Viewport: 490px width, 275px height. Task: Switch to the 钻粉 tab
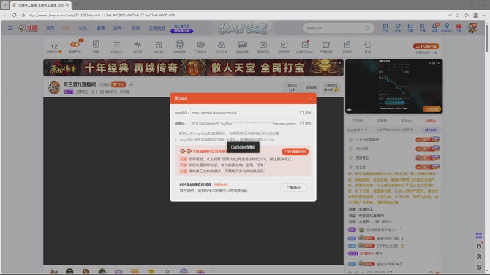(x=431, y=120)
